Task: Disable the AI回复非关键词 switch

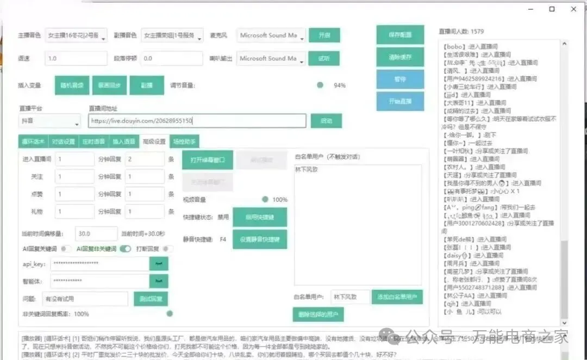Action: (125, 249)
